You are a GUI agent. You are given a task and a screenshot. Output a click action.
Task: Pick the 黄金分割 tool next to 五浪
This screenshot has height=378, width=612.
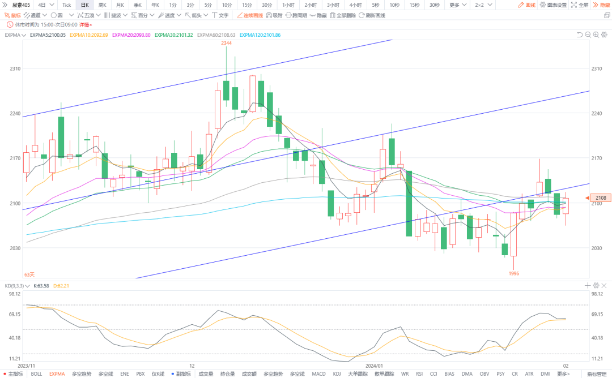tap(112, 15)
